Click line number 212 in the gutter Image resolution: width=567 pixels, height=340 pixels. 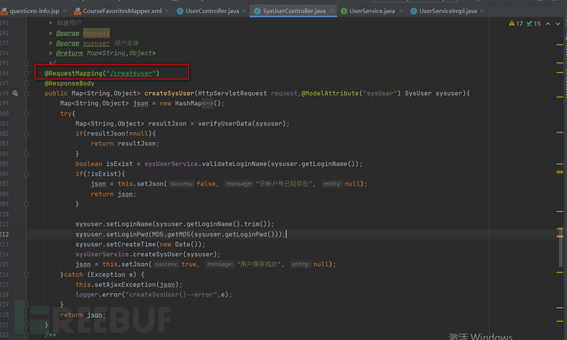pos(4,235)
